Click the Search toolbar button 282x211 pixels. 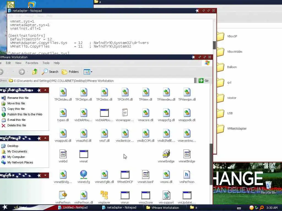point(50,72)
